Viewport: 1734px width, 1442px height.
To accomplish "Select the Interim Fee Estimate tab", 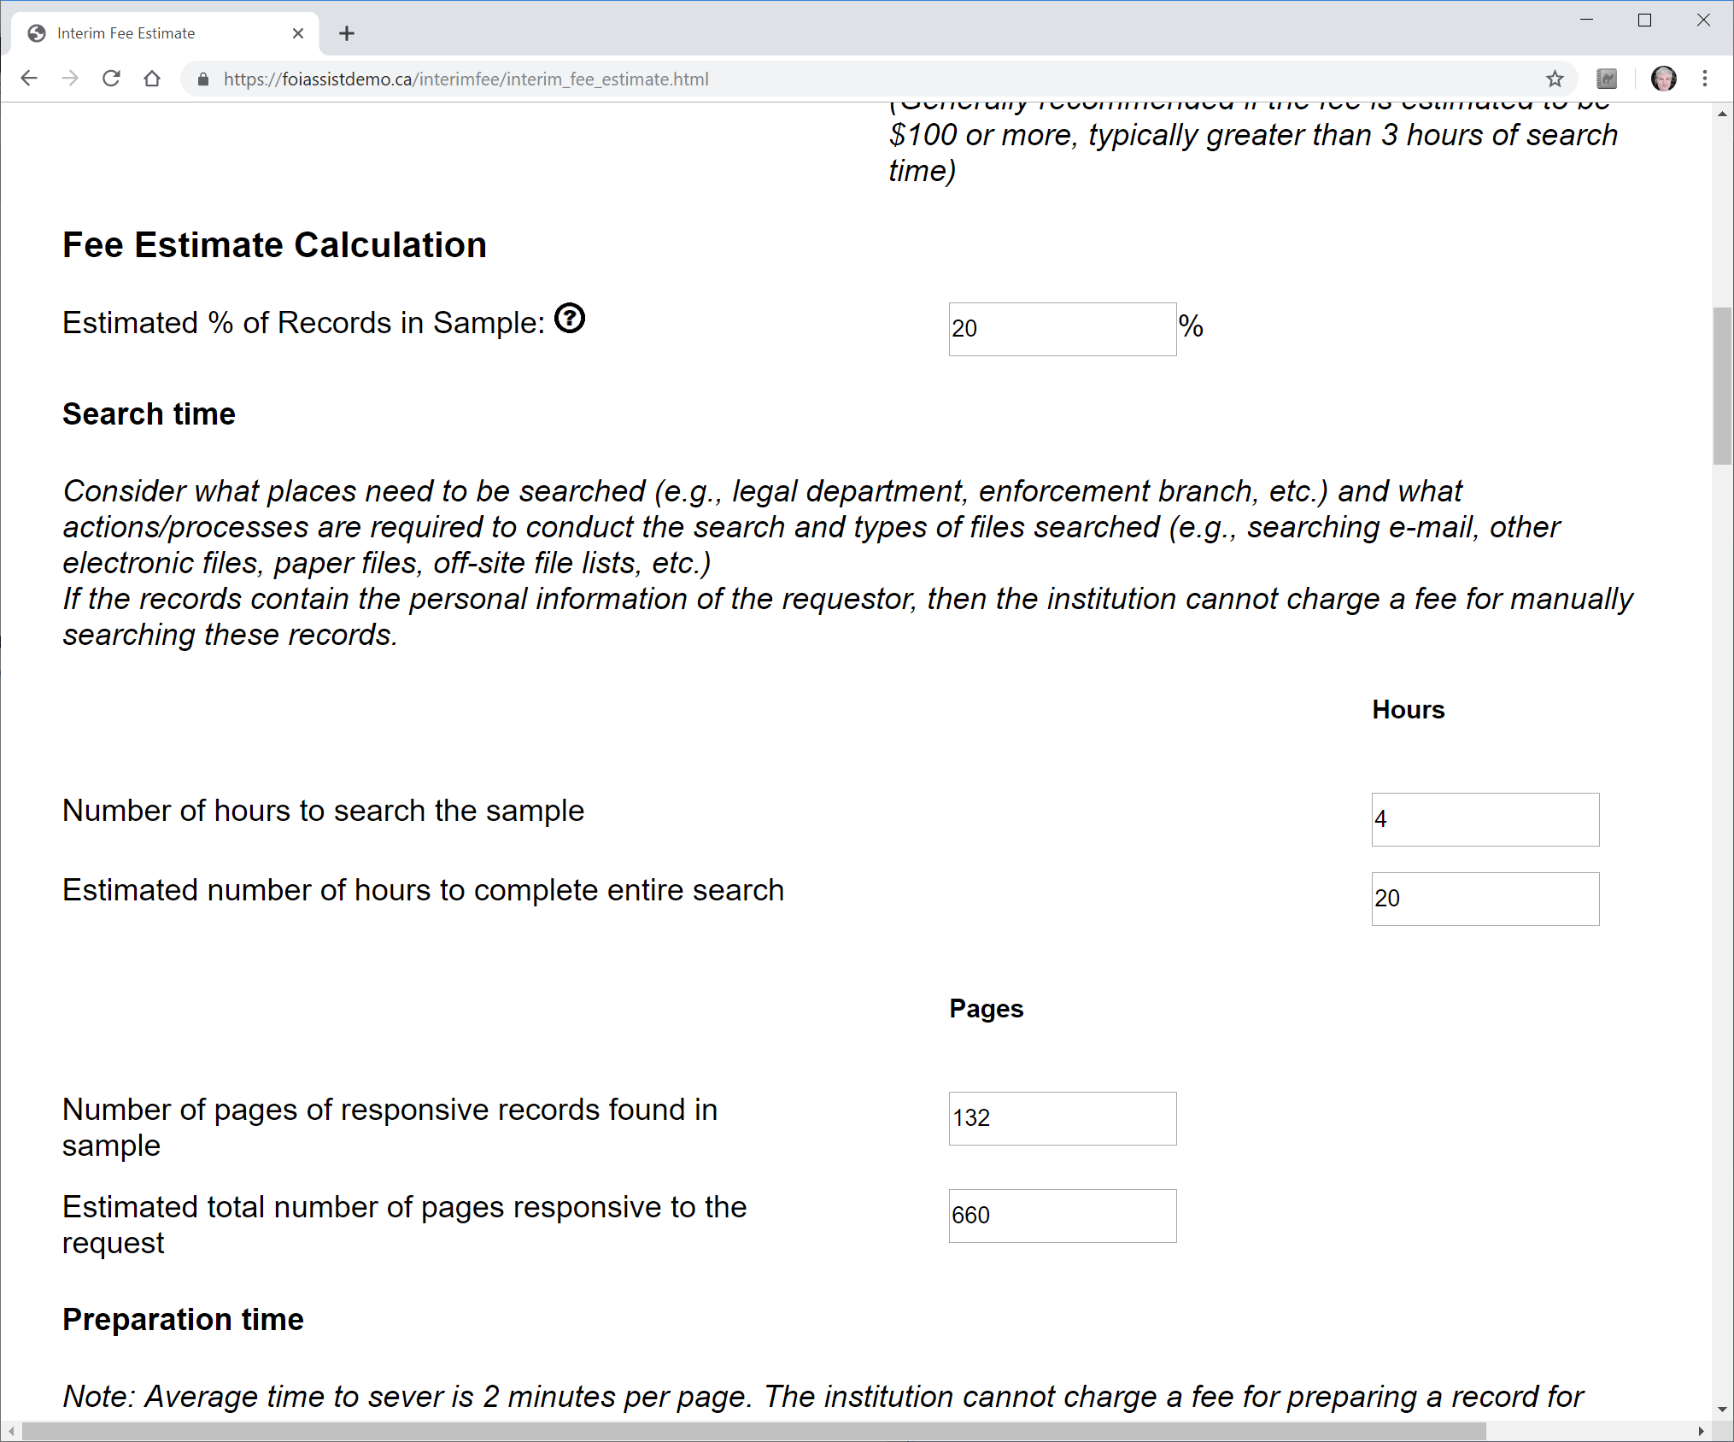I will (x=154, y=33).
